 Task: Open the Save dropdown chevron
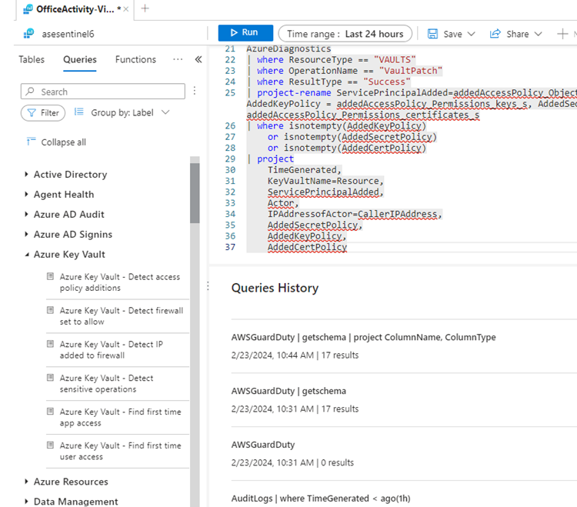471,34
